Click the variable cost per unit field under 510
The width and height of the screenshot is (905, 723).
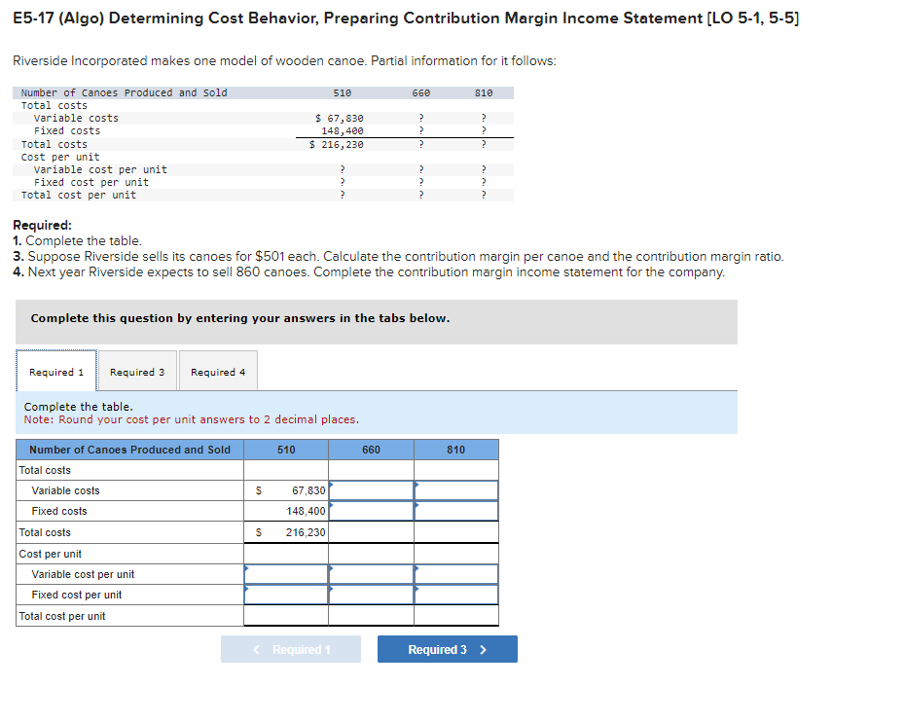(x=287, y=574)
